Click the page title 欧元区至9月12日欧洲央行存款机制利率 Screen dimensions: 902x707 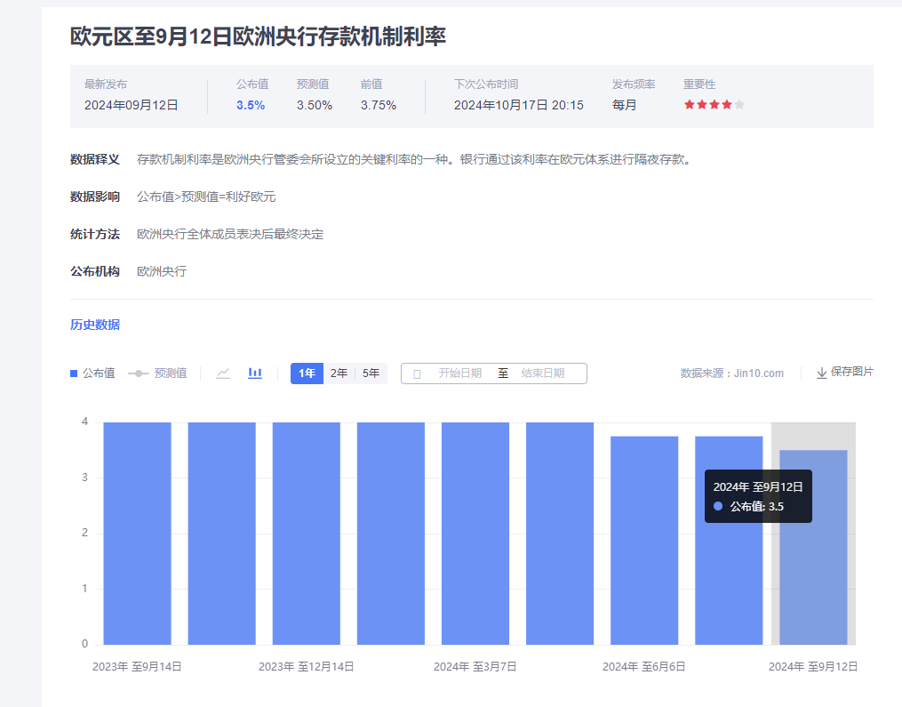[x=258, y=36]
